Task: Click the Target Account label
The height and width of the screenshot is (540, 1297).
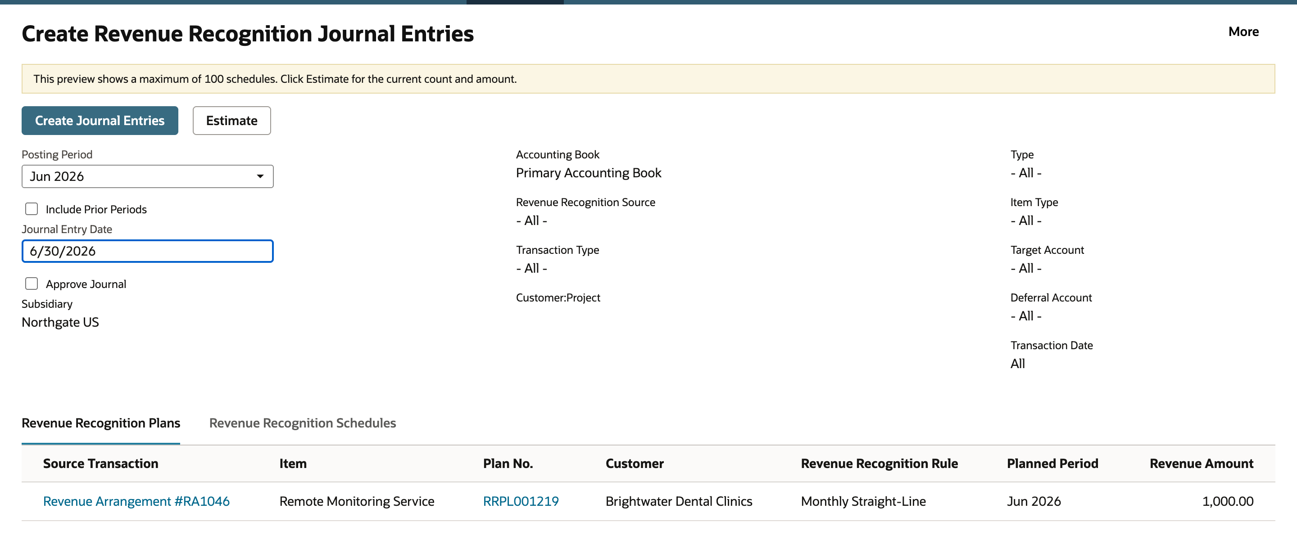Action: pos(1047,250)
